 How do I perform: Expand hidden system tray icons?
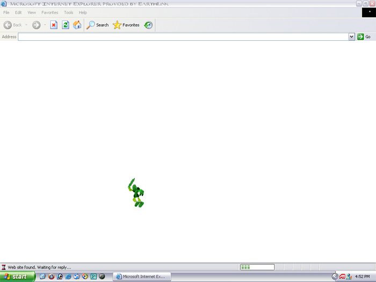pyautogui.click(x=335, y=277)
